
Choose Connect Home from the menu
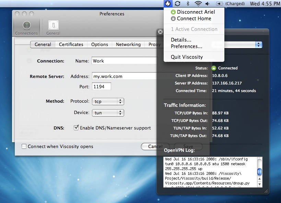(x=194, y=19)
